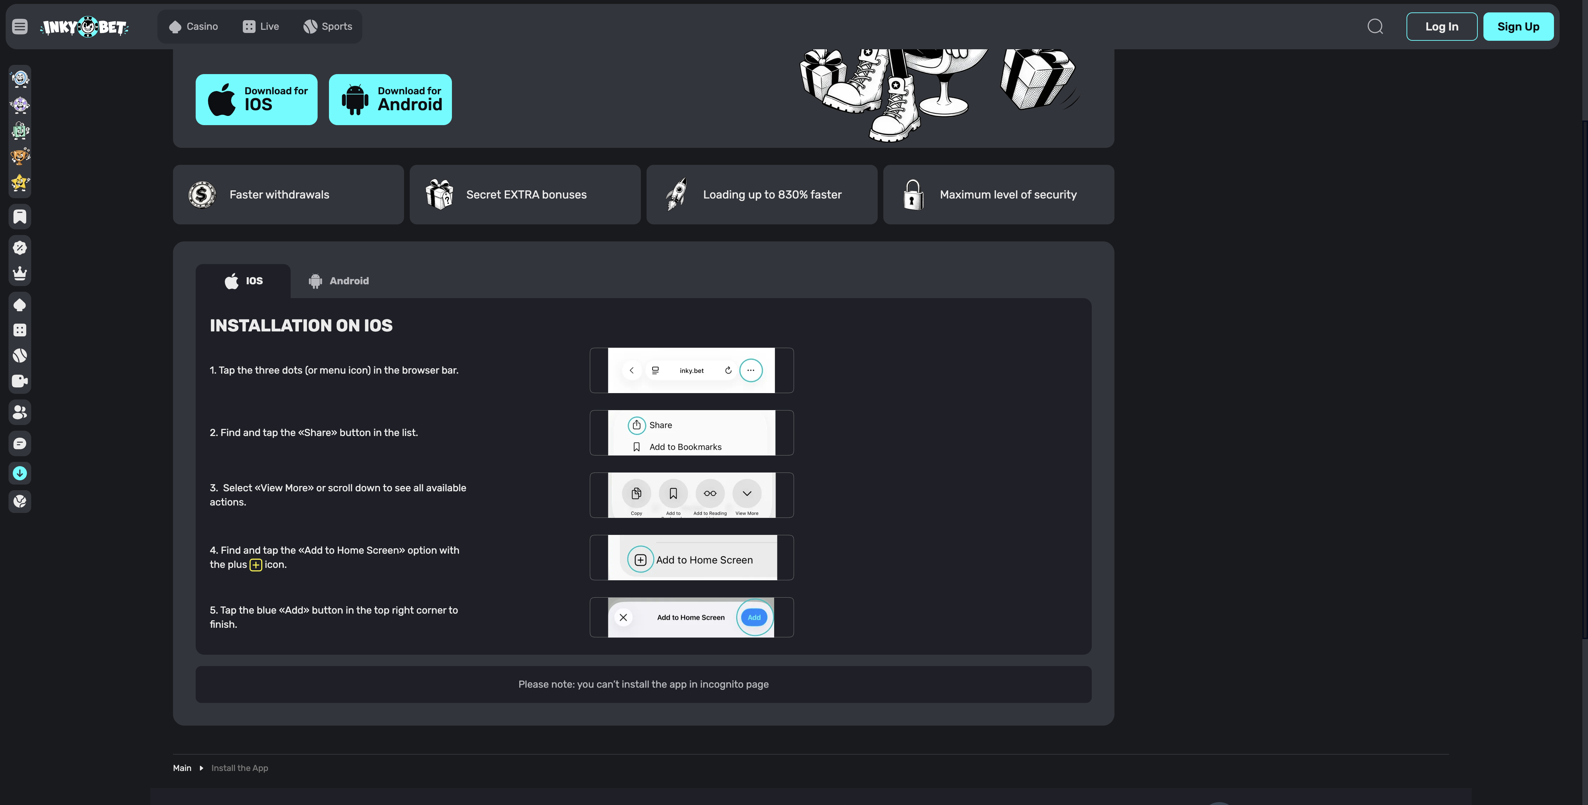1588x805 pixels.
Task: Click the crown icon in the sidebar
Action: (20, 274)
